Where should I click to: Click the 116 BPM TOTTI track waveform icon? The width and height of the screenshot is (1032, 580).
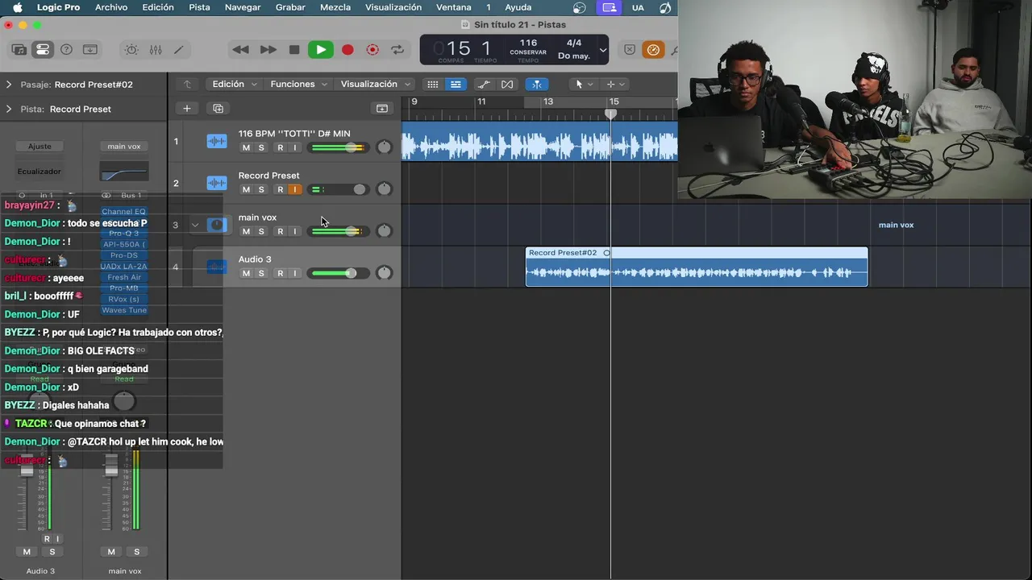tap(217, 141)
